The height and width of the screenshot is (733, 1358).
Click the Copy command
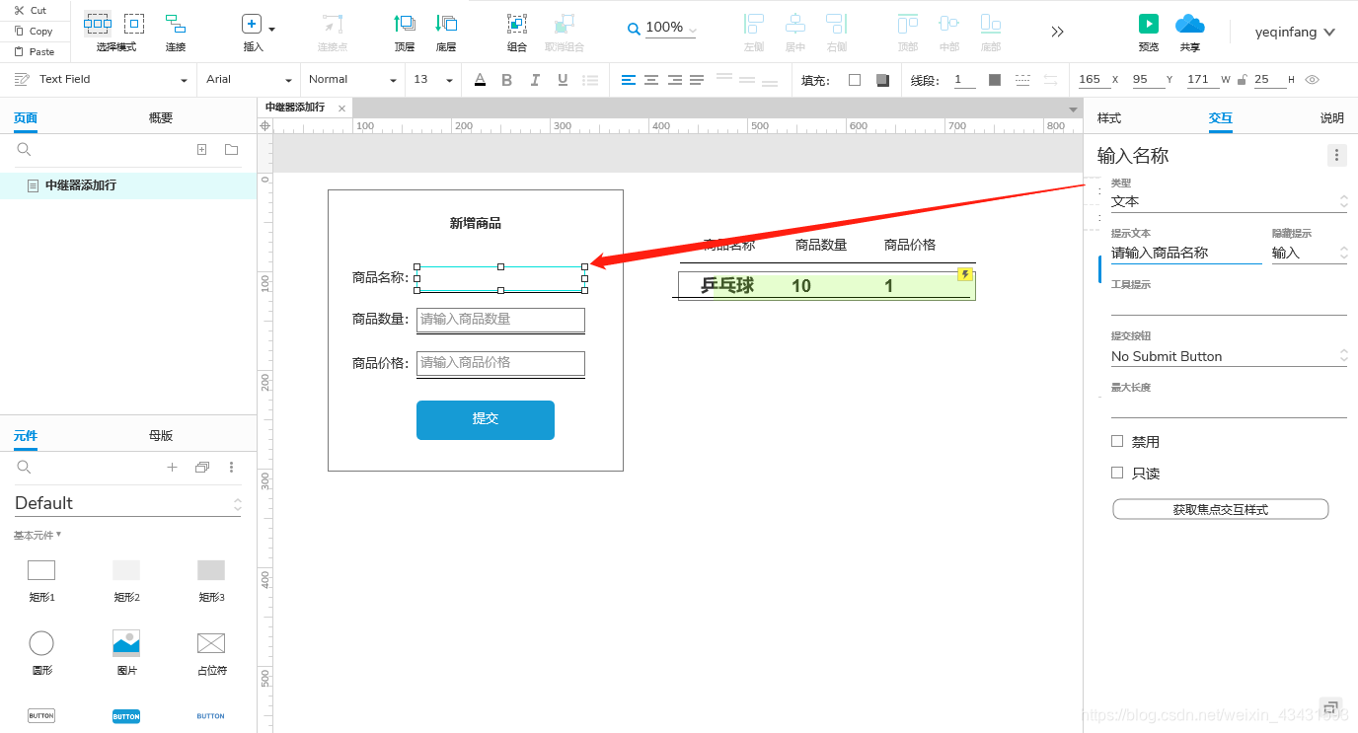coord(34,31)
